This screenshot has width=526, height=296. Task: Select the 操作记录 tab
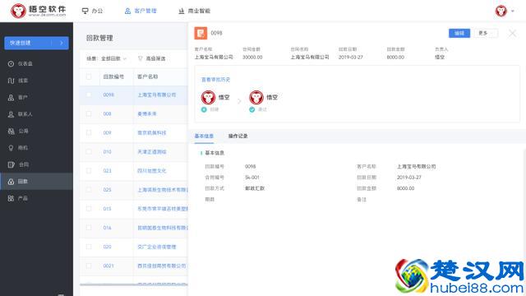pos(238,136)
